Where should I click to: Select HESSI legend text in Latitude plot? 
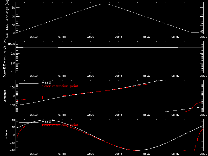[x=47, y=121]
